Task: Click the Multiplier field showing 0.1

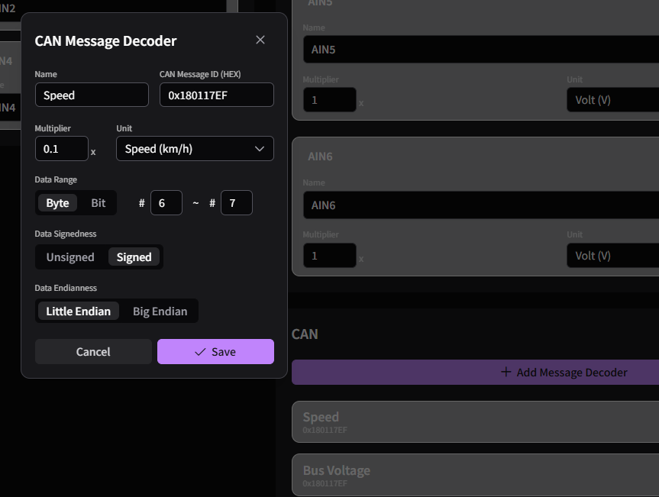Action: coord(62,149)
